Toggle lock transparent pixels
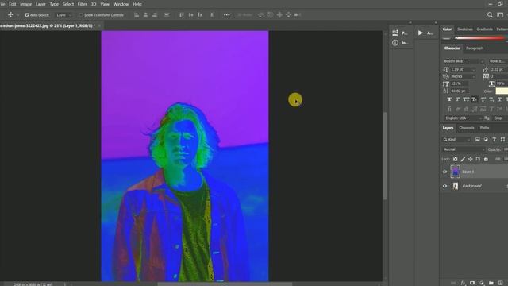The height and width of the screenshot is (286, 508). click(x=455, y=159)
